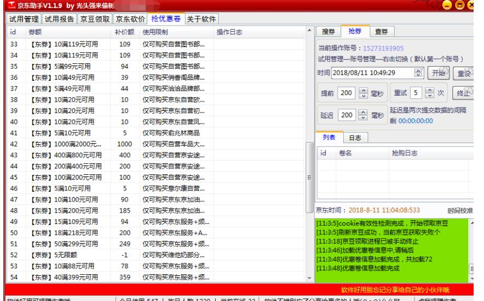Increase the 延迟 delay value

click(x=363, y=113)
